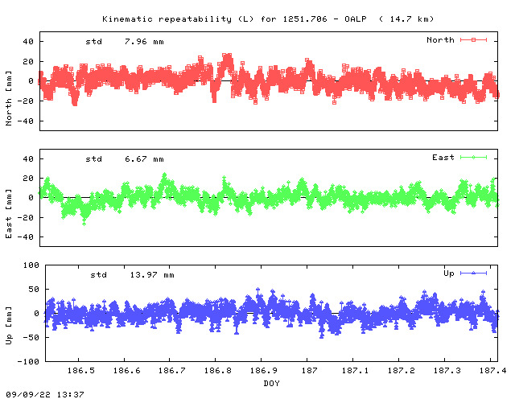Image resolution: width=515 pixels, height=399 pixels.
Task: Click the Up plot's -100 tick label
Action: (x=28, y=361)
